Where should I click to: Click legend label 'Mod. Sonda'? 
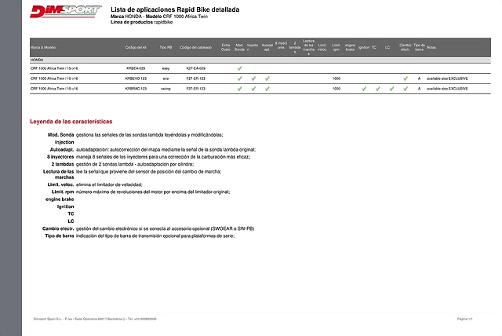[61, 135]
